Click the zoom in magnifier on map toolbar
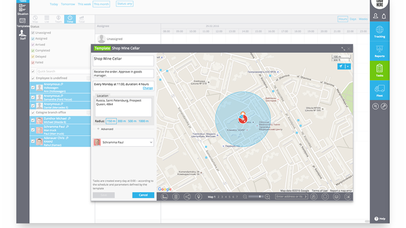The image size is (406, 228). 267,197
